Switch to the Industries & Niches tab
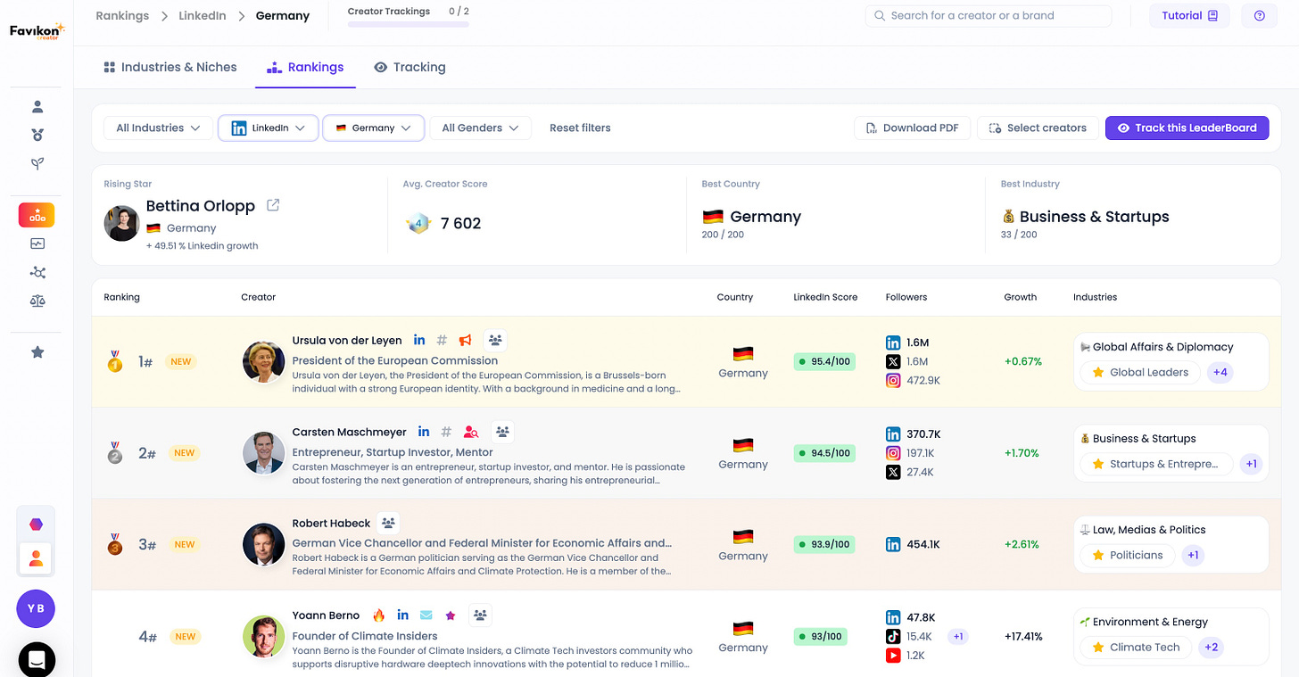Screen dimensions: 1299x677 (x=170, y=67)
